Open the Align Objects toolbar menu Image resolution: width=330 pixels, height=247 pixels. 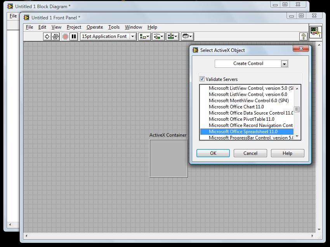144,36
